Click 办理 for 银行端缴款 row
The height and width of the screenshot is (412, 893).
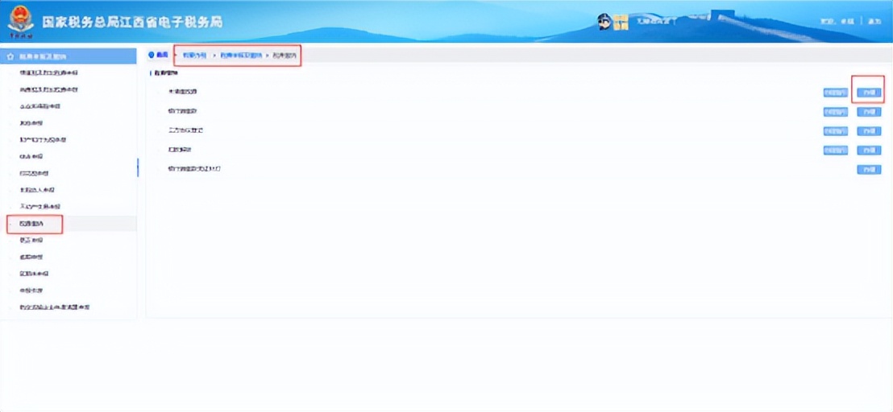[x=869, y=112]
